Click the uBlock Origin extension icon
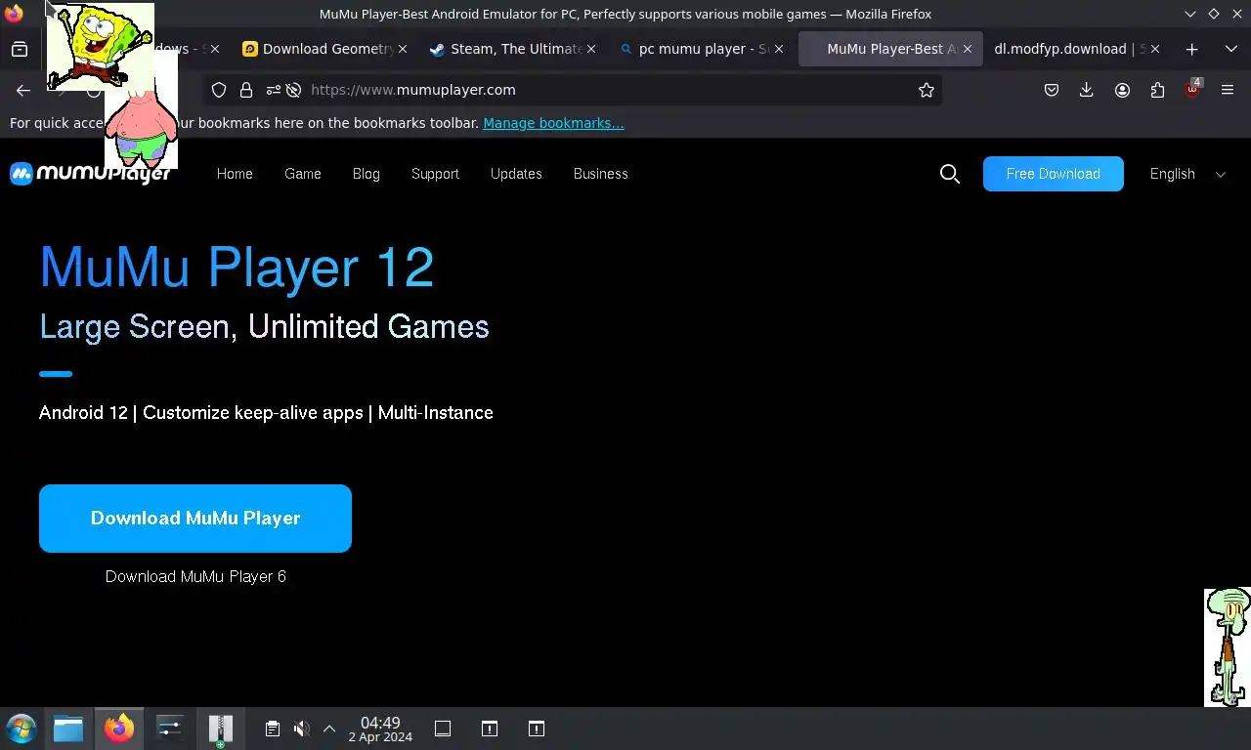Viewport: 1251px width, 750px height. tap(1192, 89)
